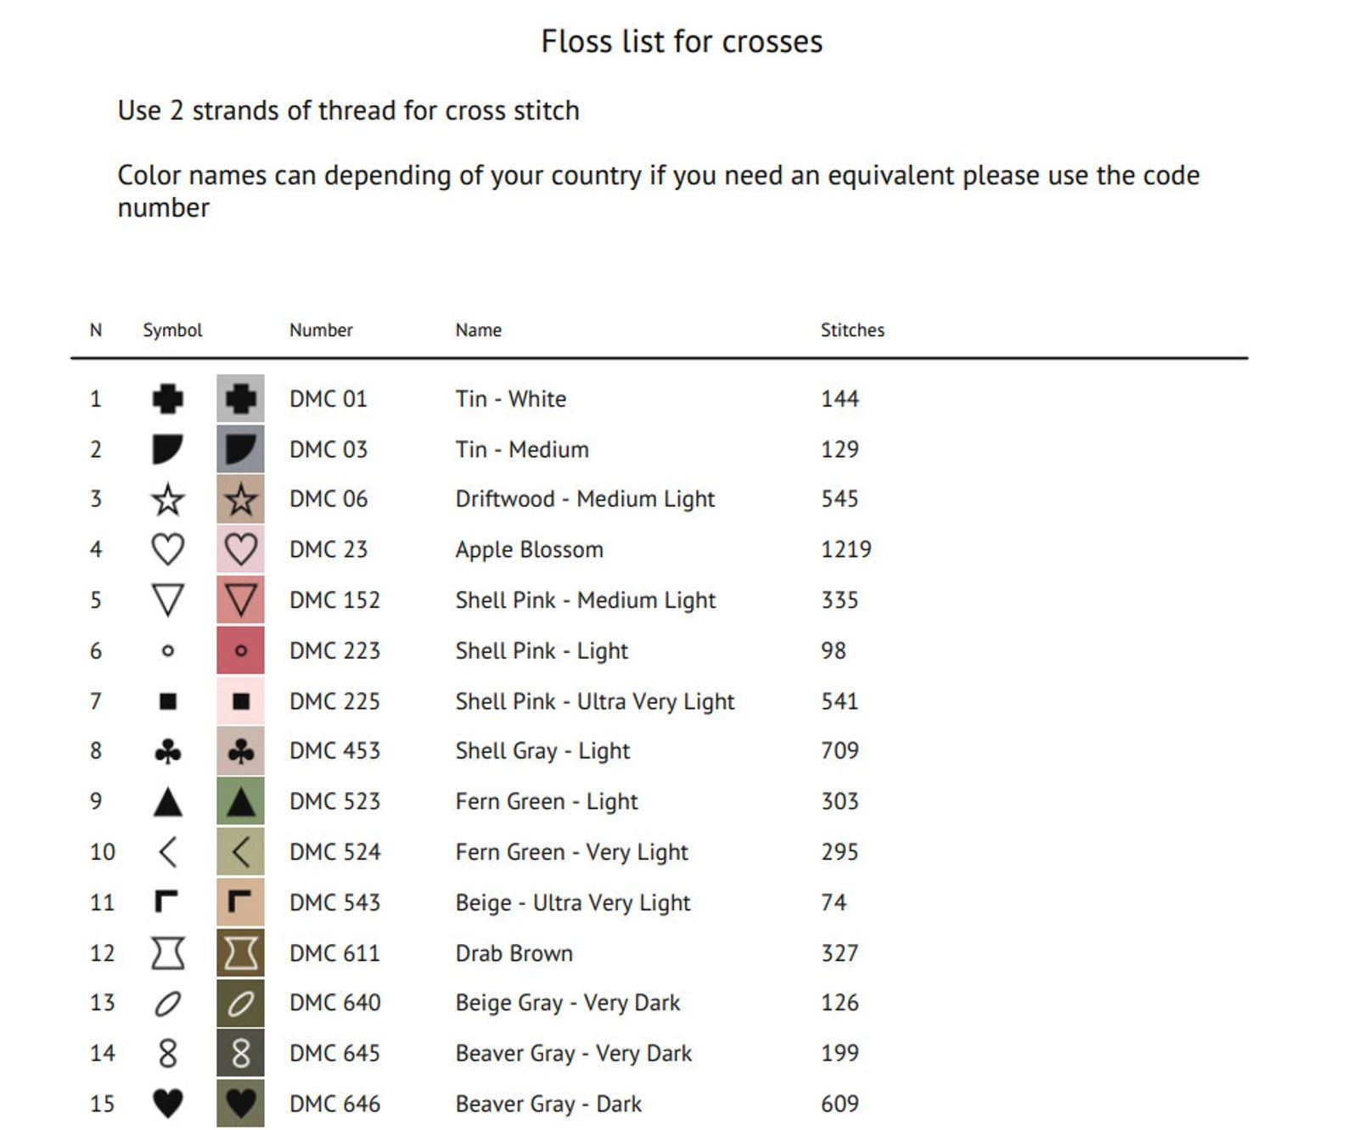Select the hourglass symbol for Drab Brown
This screenshot has height=1130, width=1348.
click(x=167, y=953)
